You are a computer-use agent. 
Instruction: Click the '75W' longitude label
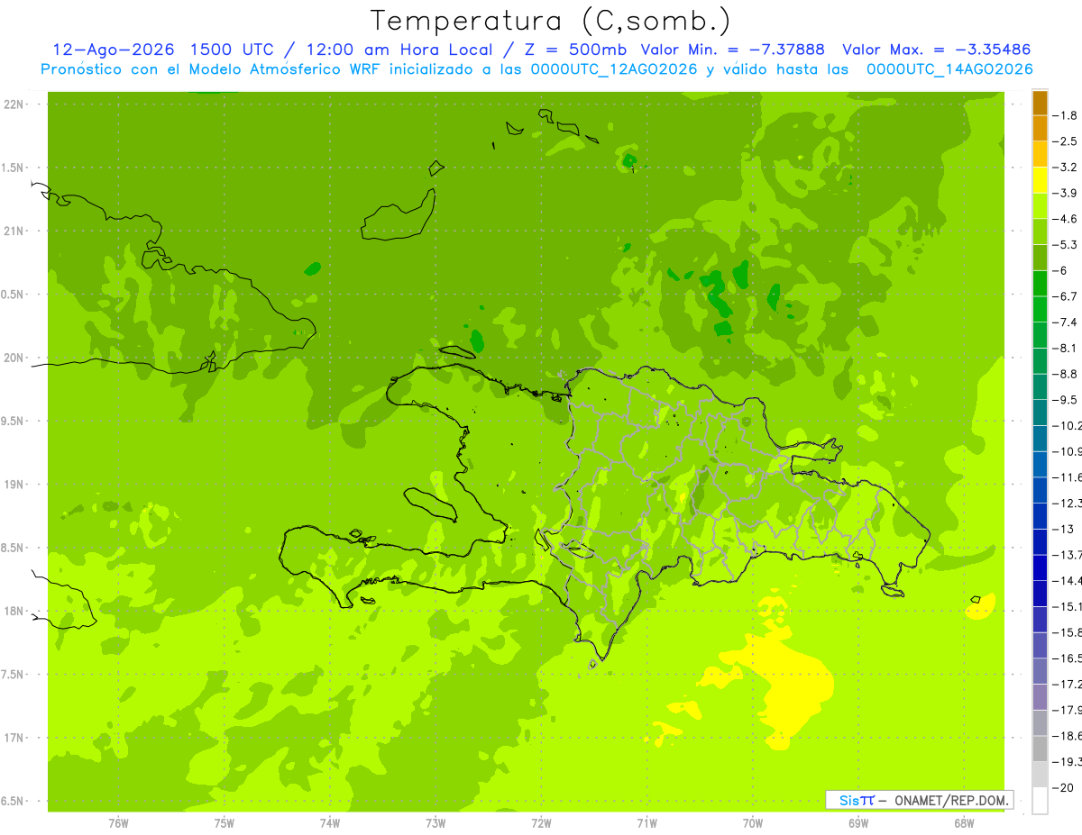pos(224,822)
